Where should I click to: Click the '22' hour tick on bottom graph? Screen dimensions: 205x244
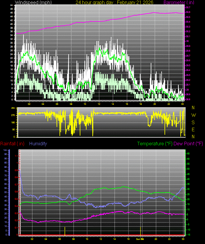169,239
